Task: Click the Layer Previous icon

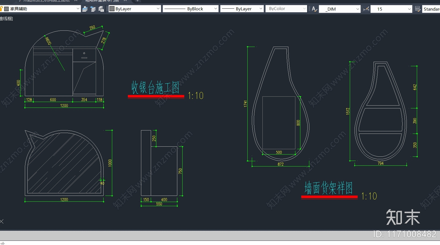Action: (x=93, y=9)
